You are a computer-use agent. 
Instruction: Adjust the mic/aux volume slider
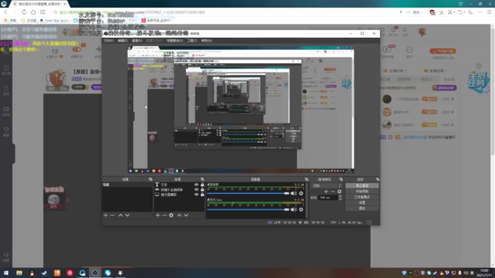tap(248, 209)
